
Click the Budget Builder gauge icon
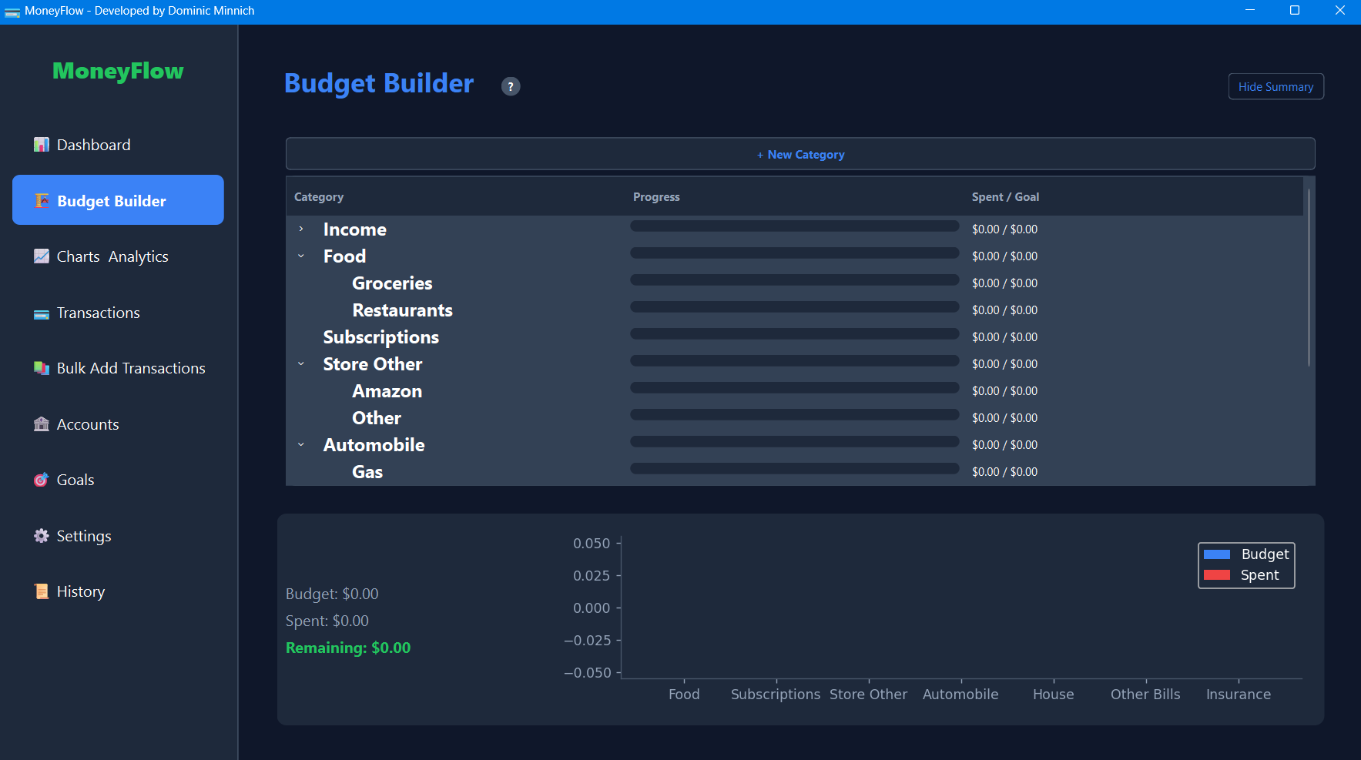tap(41, 200)
